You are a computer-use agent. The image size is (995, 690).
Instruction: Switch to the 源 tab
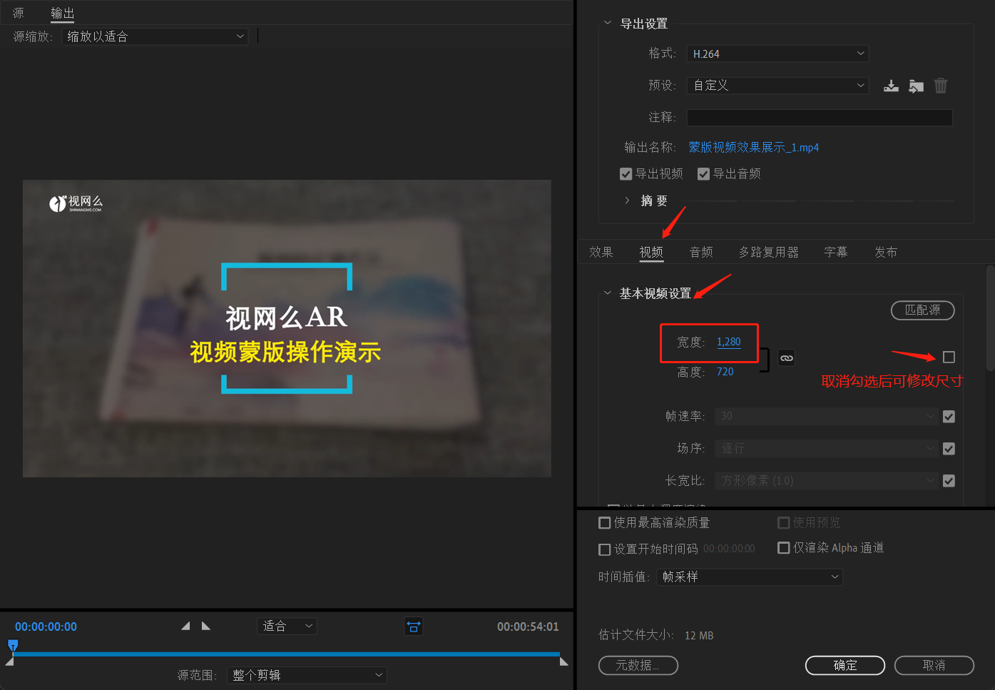pyautogui.click(x=19, y=13)
